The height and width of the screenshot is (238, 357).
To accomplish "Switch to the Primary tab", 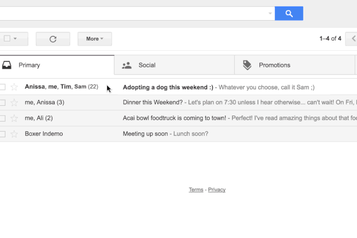I will [x=57, y=65].
